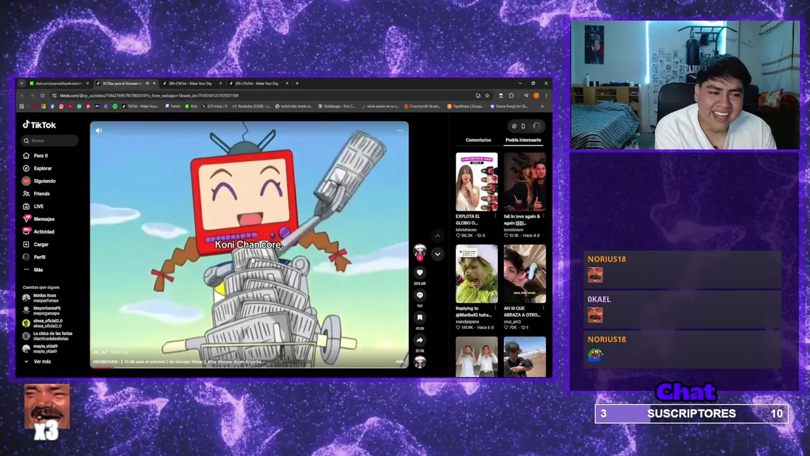Open options for 'AH SI QUE ABRAZA' video
Viewport: 810px width, 456px height.
(x=543, y=308)
